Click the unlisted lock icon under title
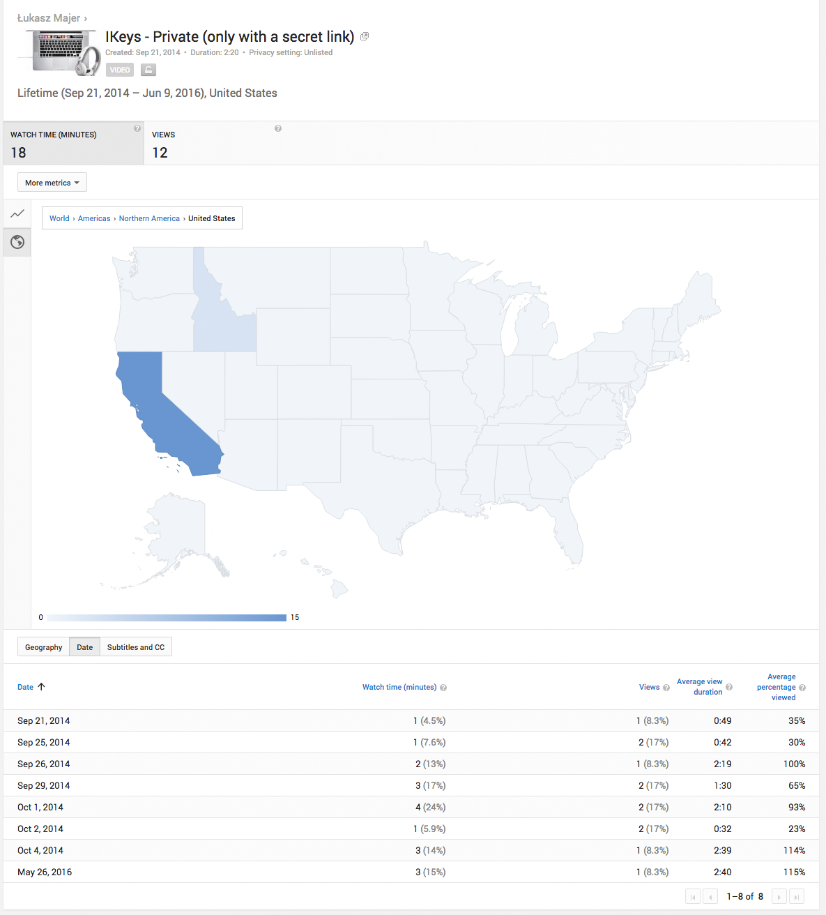 click(148, 70)
